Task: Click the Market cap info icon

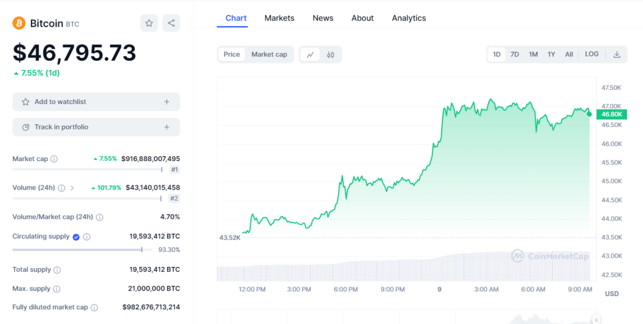Action: pyautogui.click(x=54, y=159)
